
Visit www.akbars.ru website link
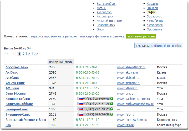pos(127,72)
